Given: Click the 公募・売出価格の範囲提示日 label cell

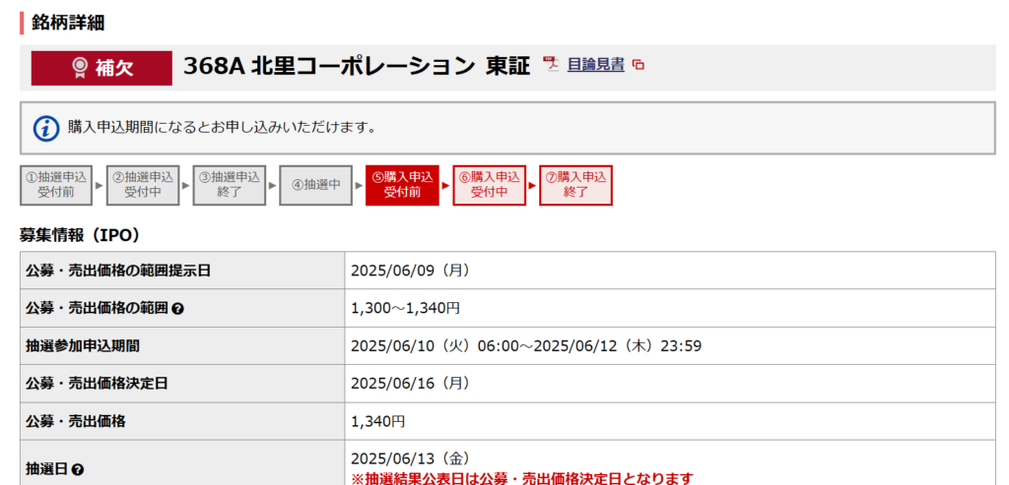Looking at the screenshot, I should pos(182,271).
